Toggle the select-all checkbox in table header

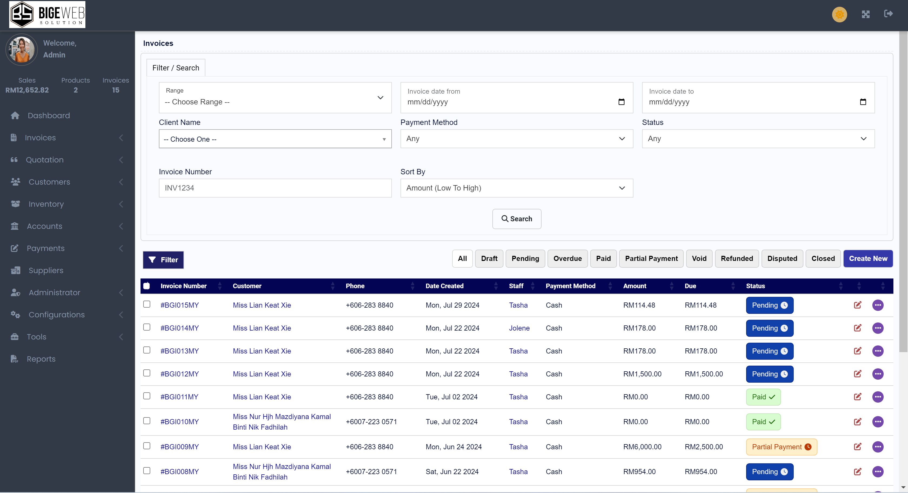147,286
